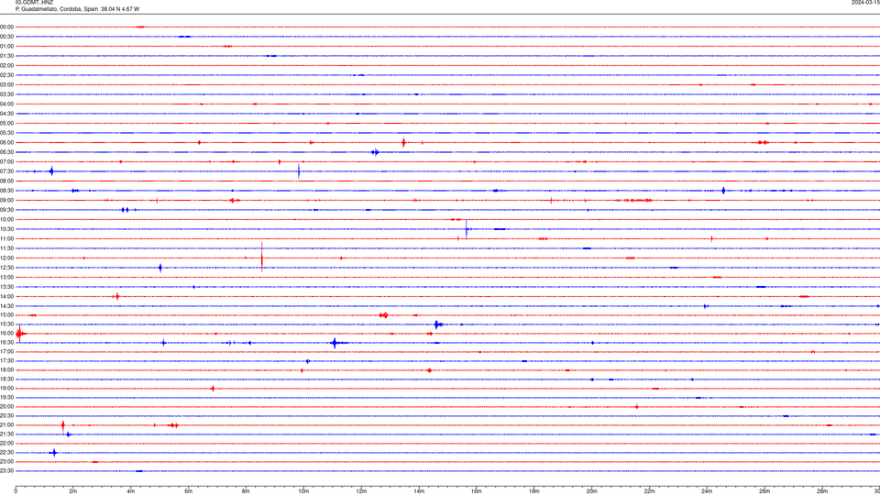Click the 18m tick label on time axis
This screenshot has height=495, width=880.
[534, 491]
